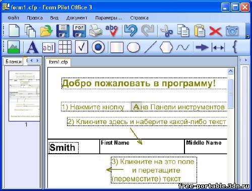Select the radio button field tool
Screen dimensions: 252x191
pos(98,47)
